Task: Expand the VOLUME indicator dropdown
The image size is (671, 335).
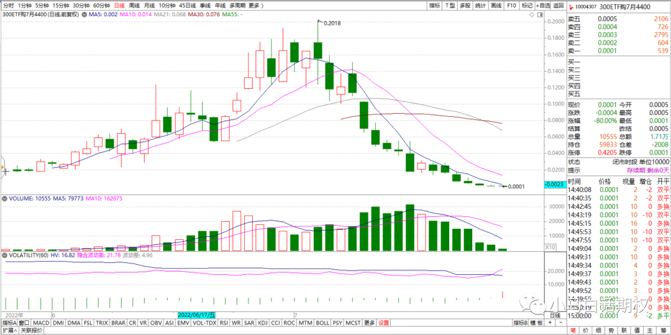Action: pos(5,199)
